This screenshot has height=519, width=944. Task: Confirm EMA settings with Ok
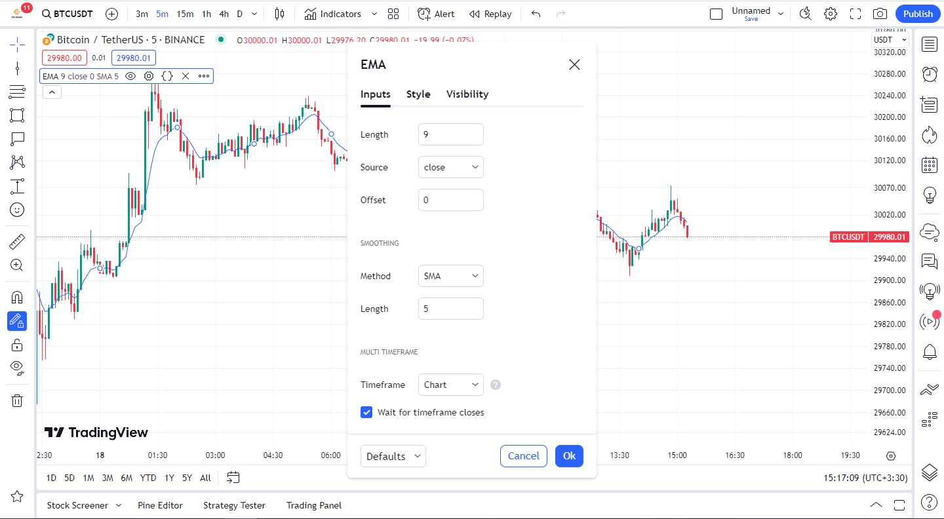pos(569,456)
